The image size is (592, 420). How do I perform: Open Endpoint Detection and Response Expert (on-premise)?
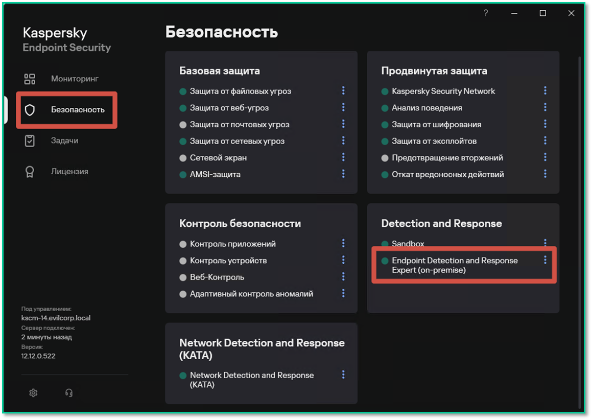(x=455, y=265)
